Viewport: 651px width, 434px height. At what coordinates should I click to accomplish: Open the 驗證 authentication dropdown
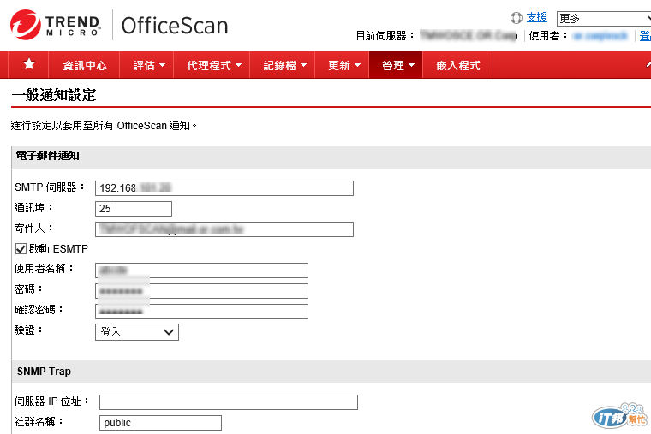point(137,332)
